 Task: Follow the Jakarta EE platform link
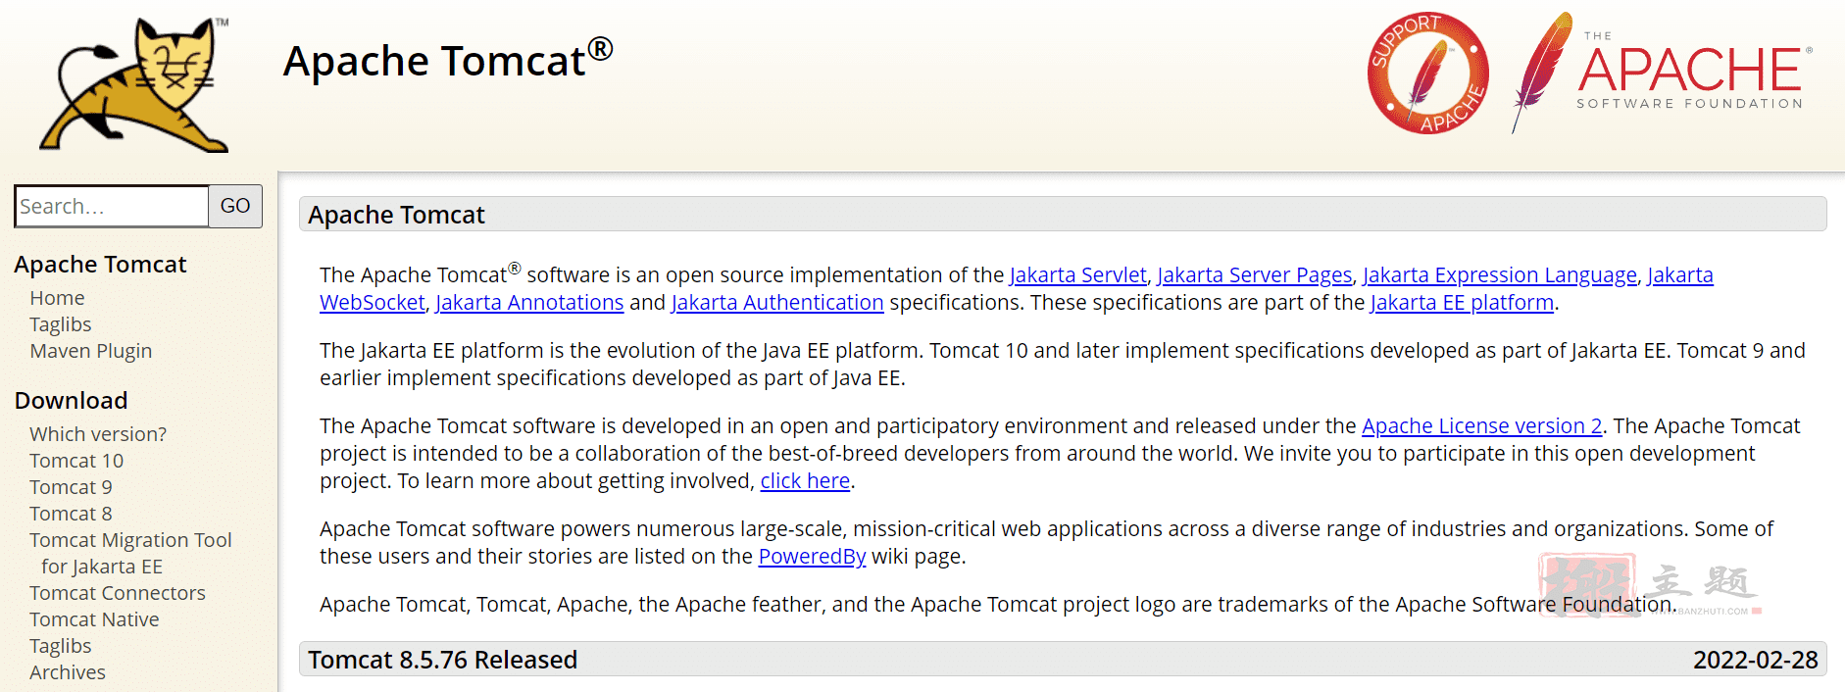[1462, 303]
